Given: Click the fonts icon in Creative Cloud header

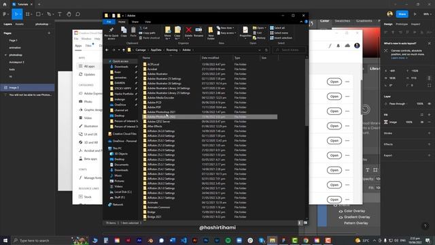Looking at the screenshot, I should click(330, 46).
